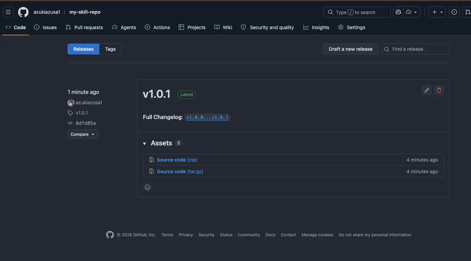Open the Status footer link
The height and width of the screenshot is (261, 471).
click(226, 235)
